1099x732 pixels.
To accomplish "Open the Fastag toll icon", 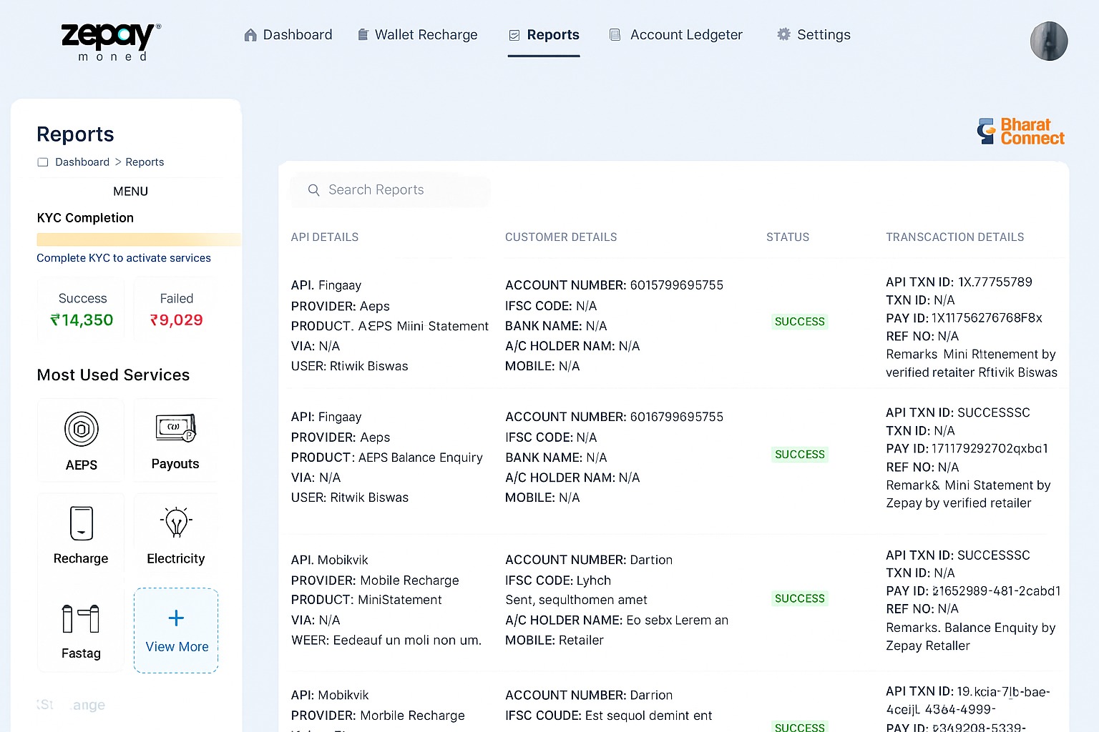I will [x=81, y=618].
